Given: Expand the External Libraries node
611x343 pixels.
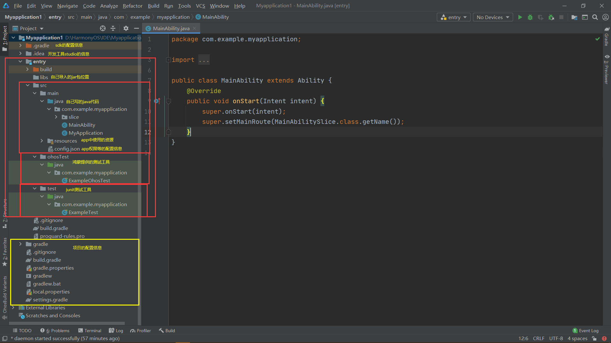Looking at the screenshot, I should point(13,307).
